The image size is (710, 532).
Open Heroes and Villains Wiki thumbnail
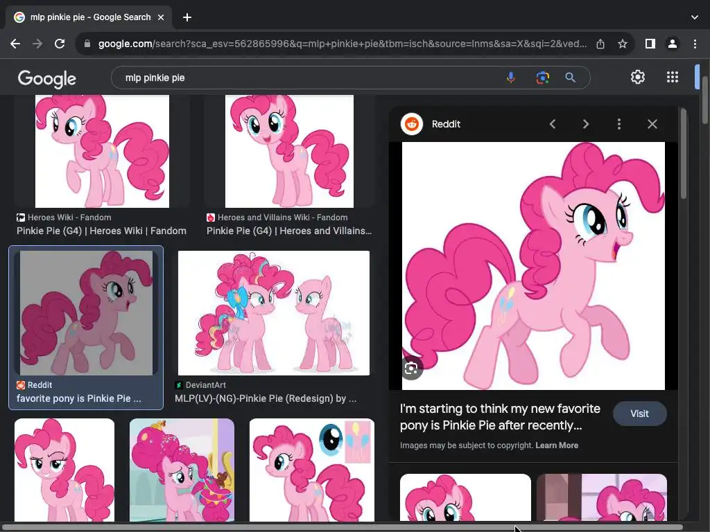click(289, 151)
